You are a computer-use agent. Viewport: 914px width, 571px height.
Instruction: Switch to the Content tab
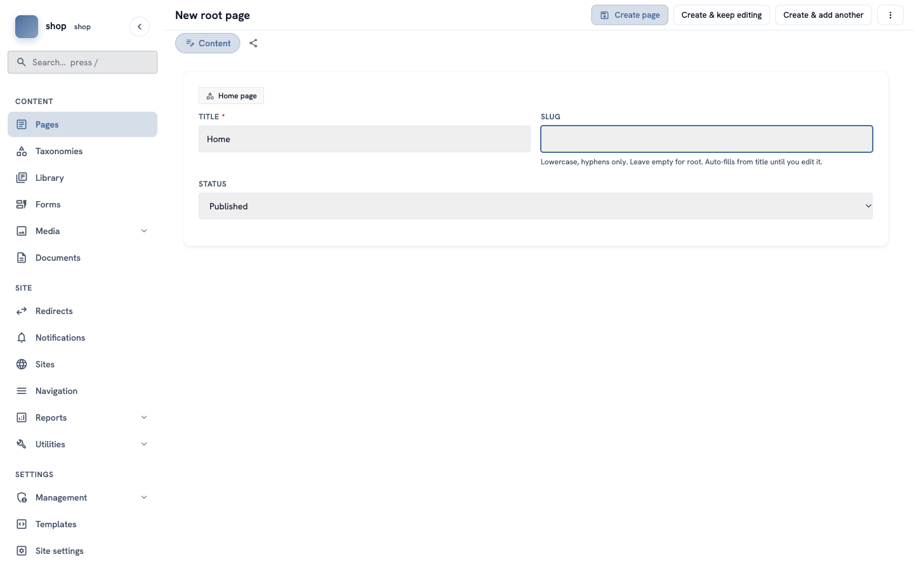tap(208, 43)
